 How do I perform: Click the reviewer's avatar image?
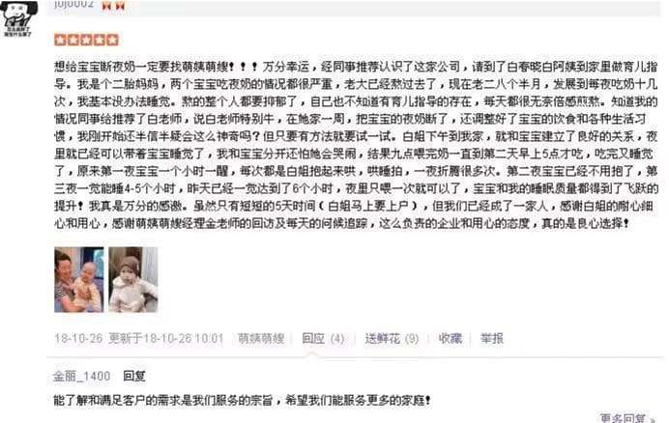pyautogui.click(x=17, y=18)
